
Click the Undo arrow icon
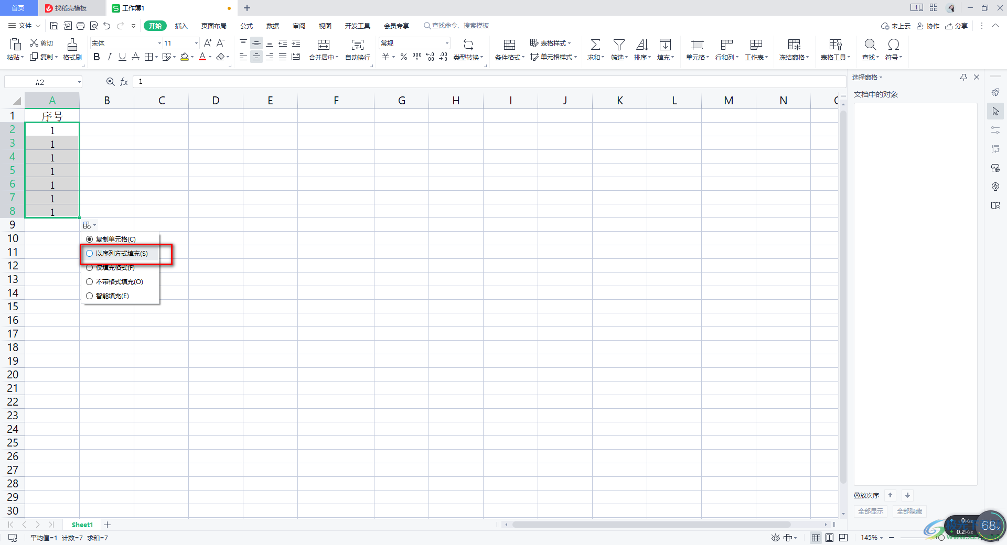tap(107, 26)
